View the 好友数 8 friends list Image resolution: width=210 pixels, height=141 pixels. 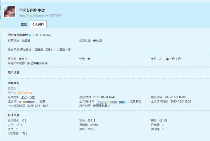[25, 50]
